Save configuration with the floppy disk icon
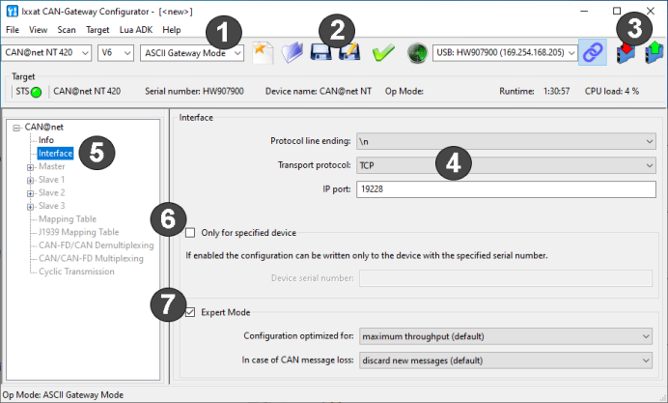Image resolution: width=668 pixels, height=403 pixels. tap(320, 53)
